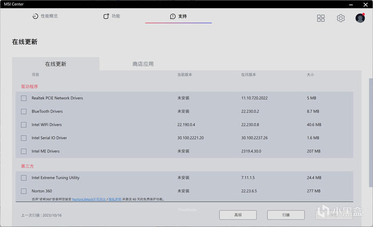Open the 功能 tab
This screenshot has height=227, width=373.
pyautogui.click(x=111, y=16)
